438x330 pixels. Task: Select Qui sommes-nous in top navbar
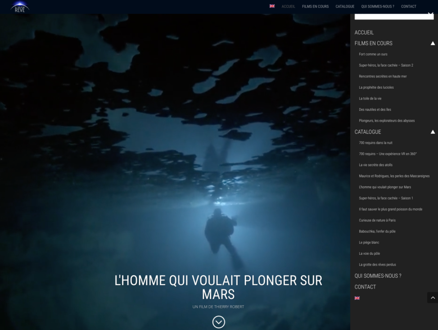(x=378, y=6)
